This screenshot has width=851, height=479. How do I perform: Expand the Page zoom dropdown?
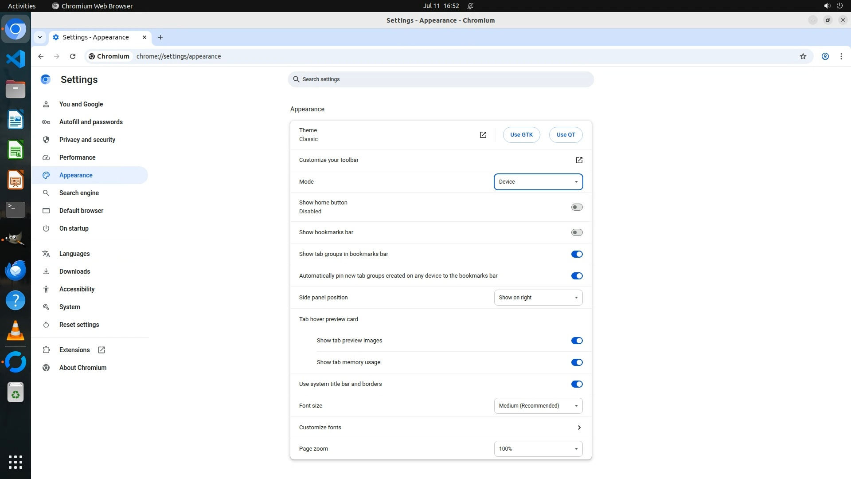(x=538, y=449)
